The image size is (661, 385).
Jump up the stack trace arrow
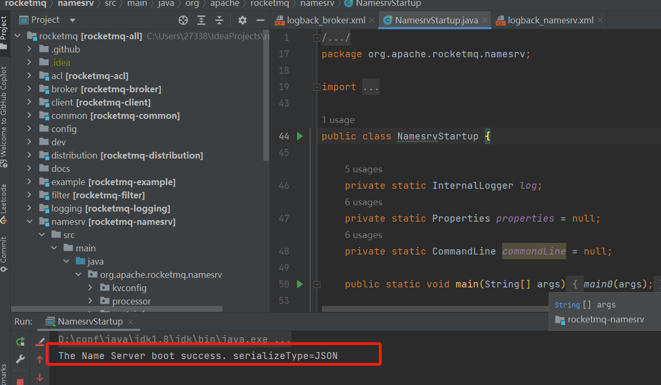pyautogui.click(x=40, y=360)
